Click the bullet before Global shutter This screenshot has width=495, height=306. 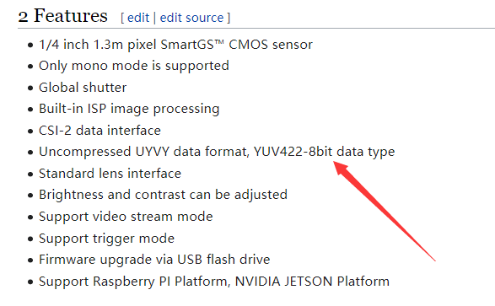pos(30,88)
